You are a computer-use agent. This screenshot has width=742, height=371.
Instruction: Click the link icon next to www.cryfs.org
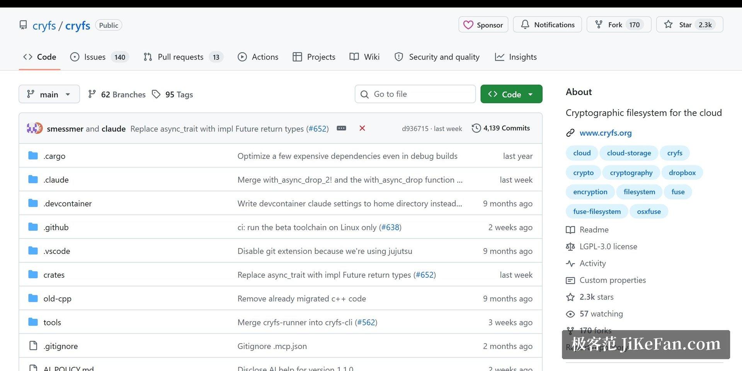pyautogui.click(x=570, y=133)
